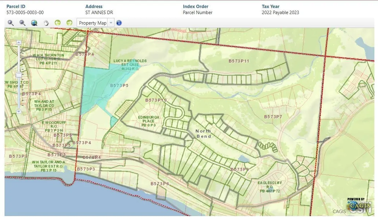Open the blue info icon
This screenshot has width=378, height=219.
click(x=119, y=23)
